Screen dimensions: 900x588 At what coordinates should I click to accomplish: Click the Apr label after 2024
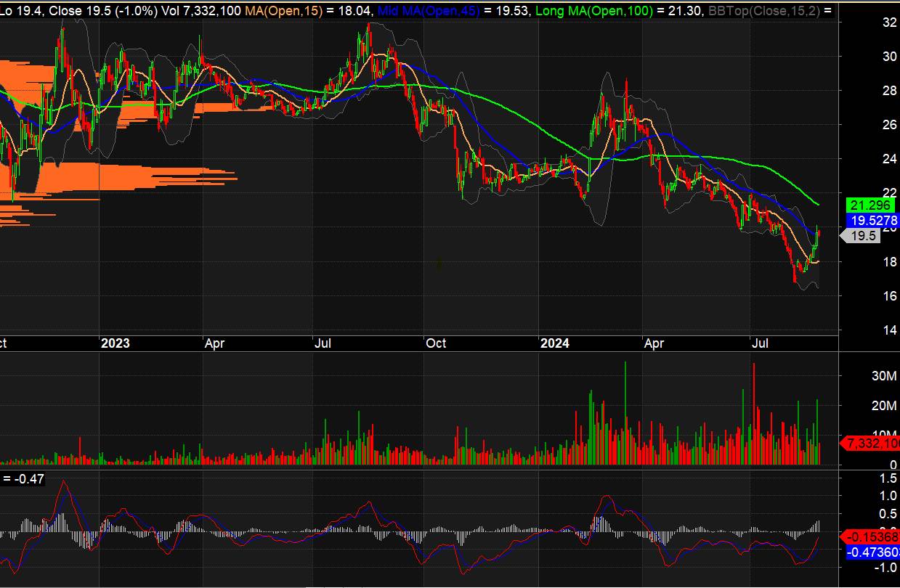pos(654,343)
